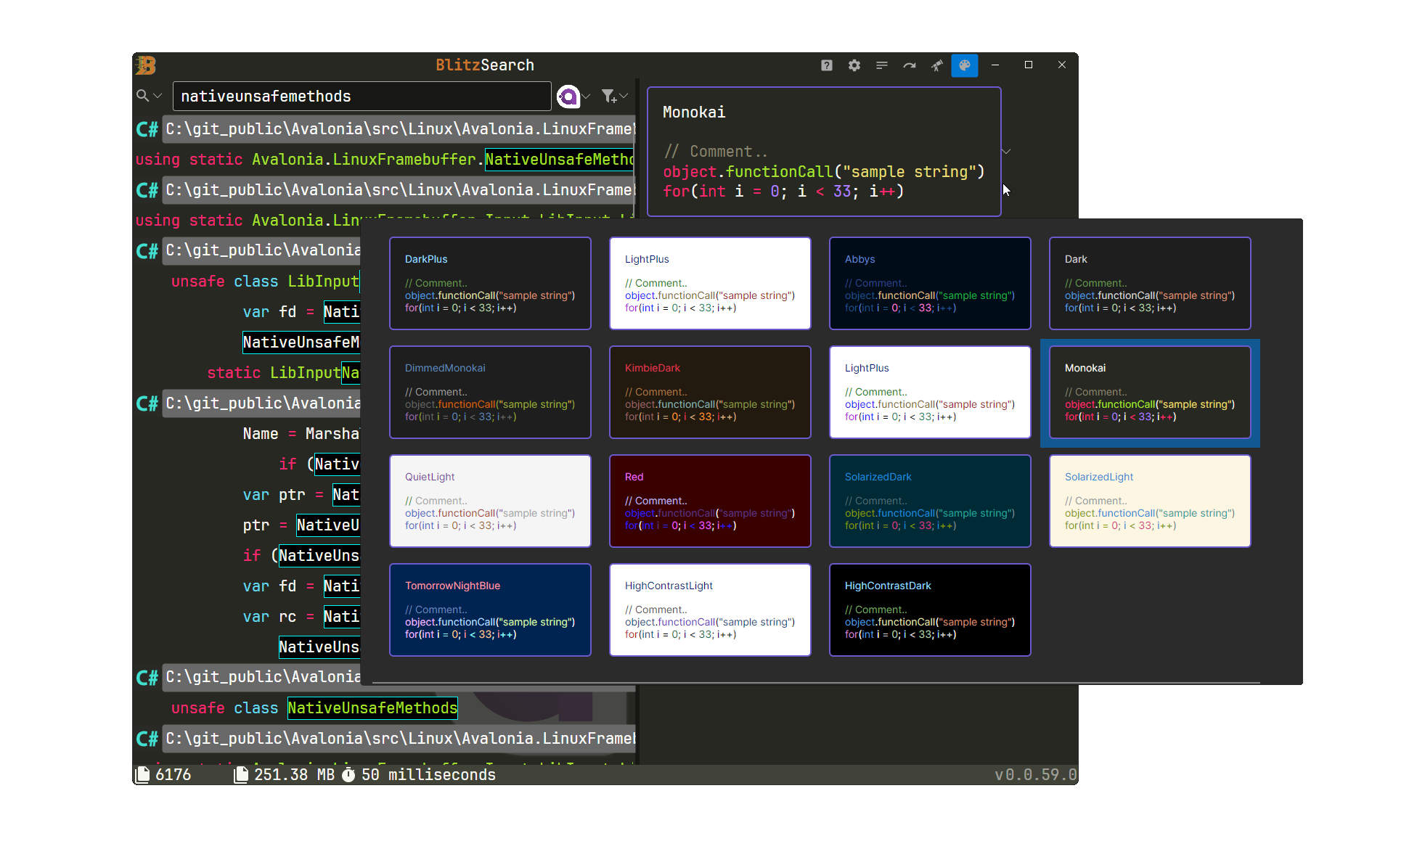The image size is (1417, 849).
Task: Click the curved redo arrow icon
Action: [x=909, y=65]
